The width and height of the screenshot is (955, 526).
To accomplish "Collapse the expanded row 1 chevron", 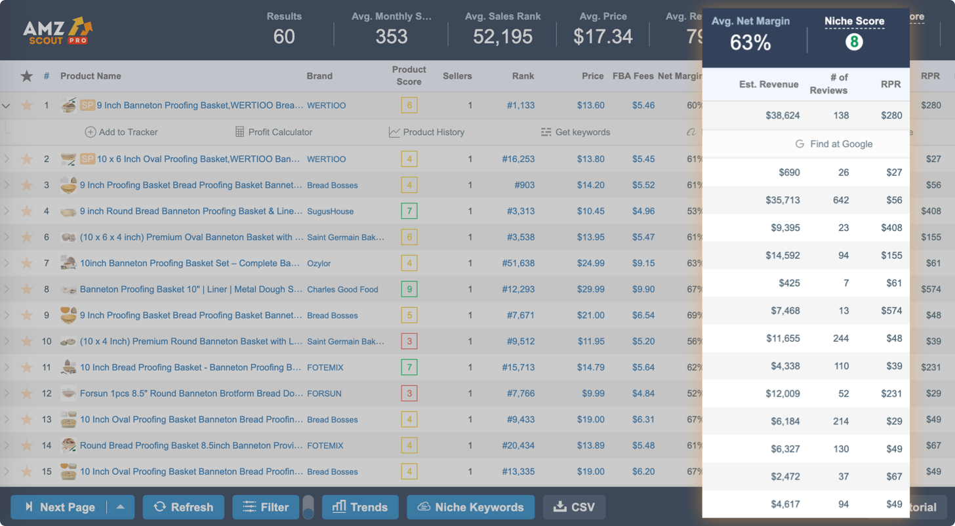I will point(7,106).
